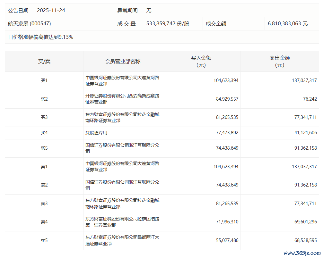Click the turnover value 6,810,383,063 元

coord(288,24)
